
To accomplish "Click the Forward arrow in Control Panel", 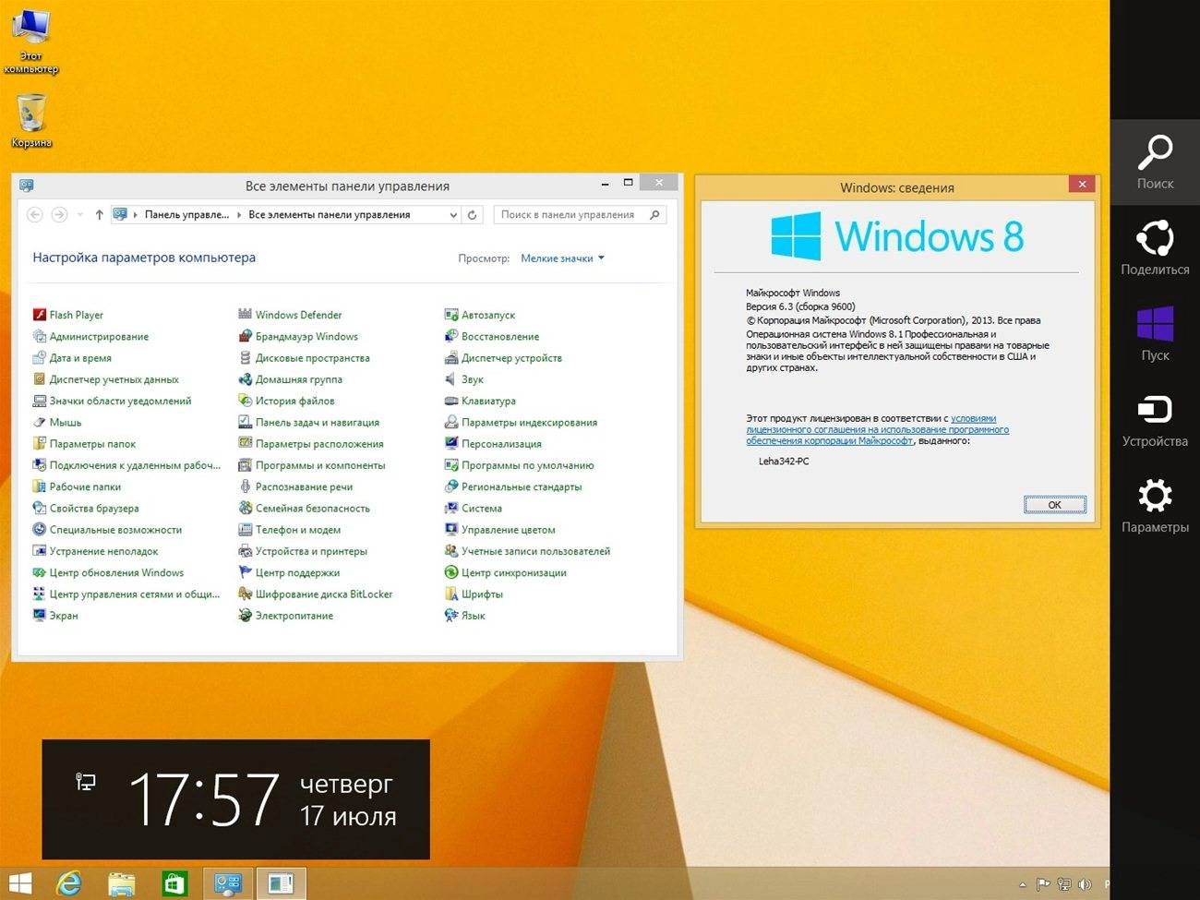I will [x=59, y=214].
